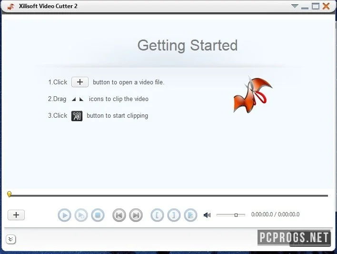337x254 pixels.
Task: Click the add file plus button in bottom toolbar
Action: (x=16, y=215)
